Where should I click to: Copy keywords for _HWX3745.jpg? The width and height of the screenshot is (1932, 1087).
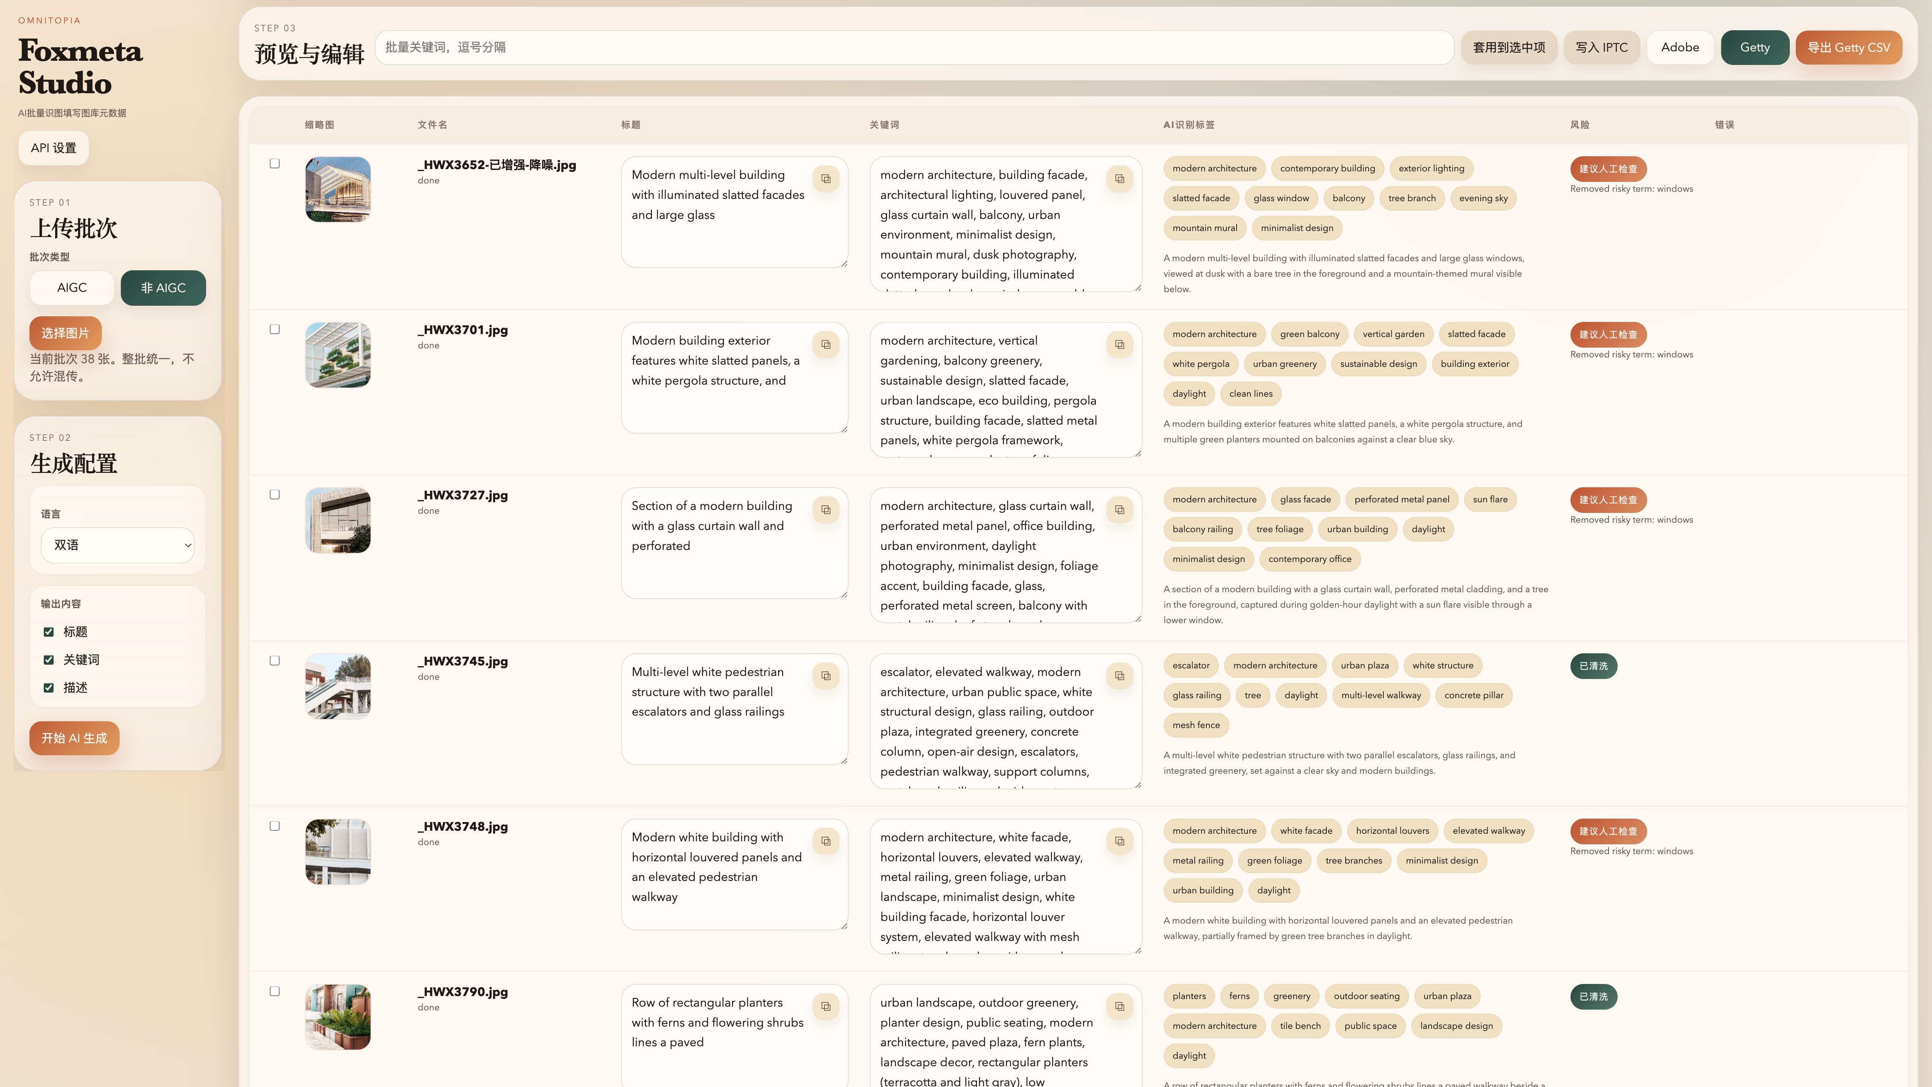click(1119, 676)
